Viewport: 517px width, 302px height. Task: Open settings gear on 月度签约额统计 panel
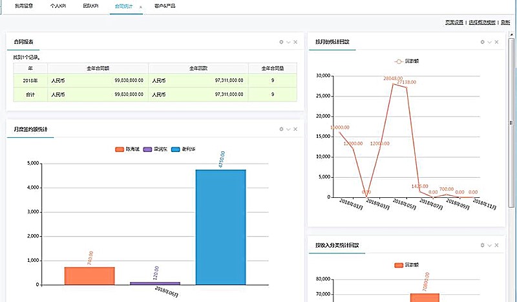click(281, 129)
